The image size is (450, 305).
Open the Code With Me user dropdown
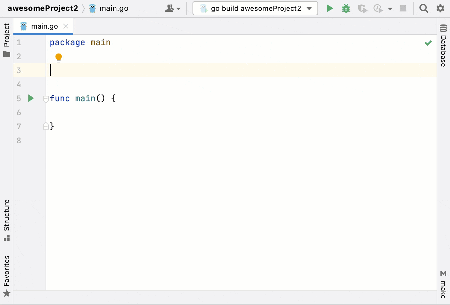pos(172,8)
